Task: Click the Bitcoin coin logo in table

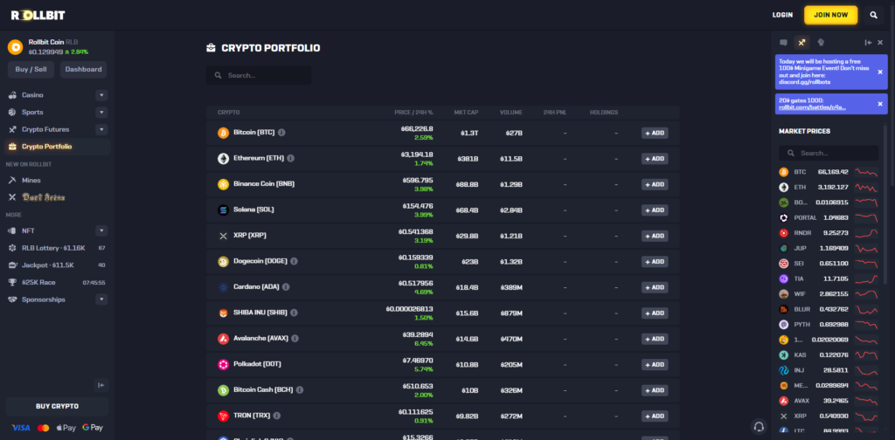Action: click(223, 133)
